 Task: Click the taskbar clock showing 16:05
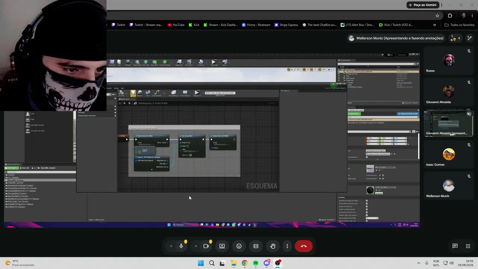click(x=466, y=263)
